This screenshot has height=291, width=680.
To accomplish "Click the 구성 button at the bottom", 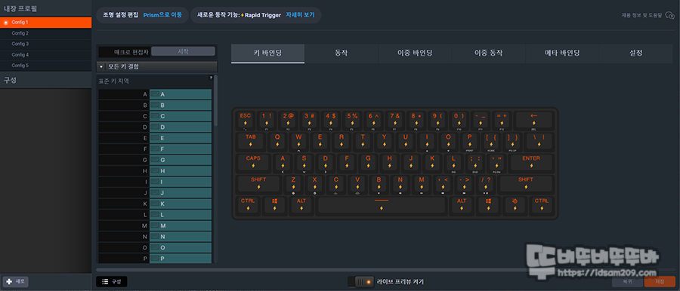I will (x=112, y=281).
